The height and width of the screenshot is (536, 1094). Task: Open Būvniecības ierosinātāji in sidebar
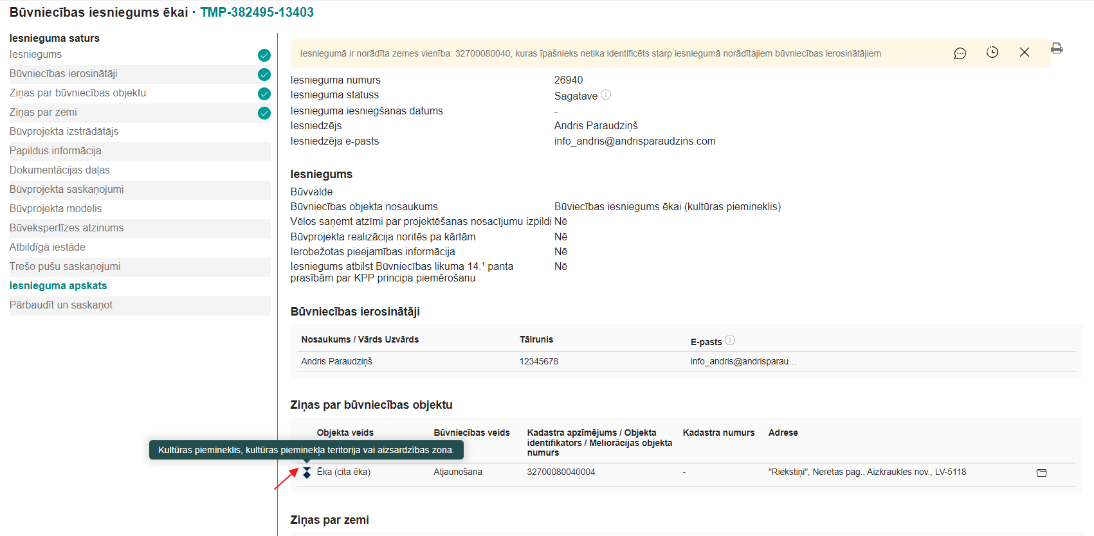64,74
